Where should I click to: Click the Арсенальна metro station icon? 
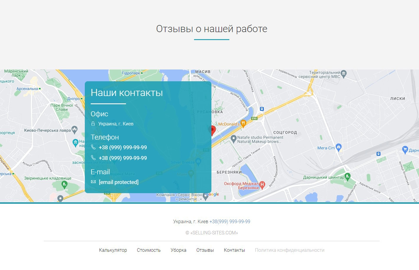coord(40,88)
